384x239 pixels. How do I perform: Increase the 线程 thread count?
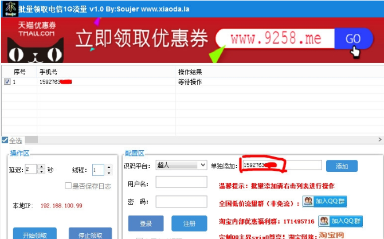[109, 167]
